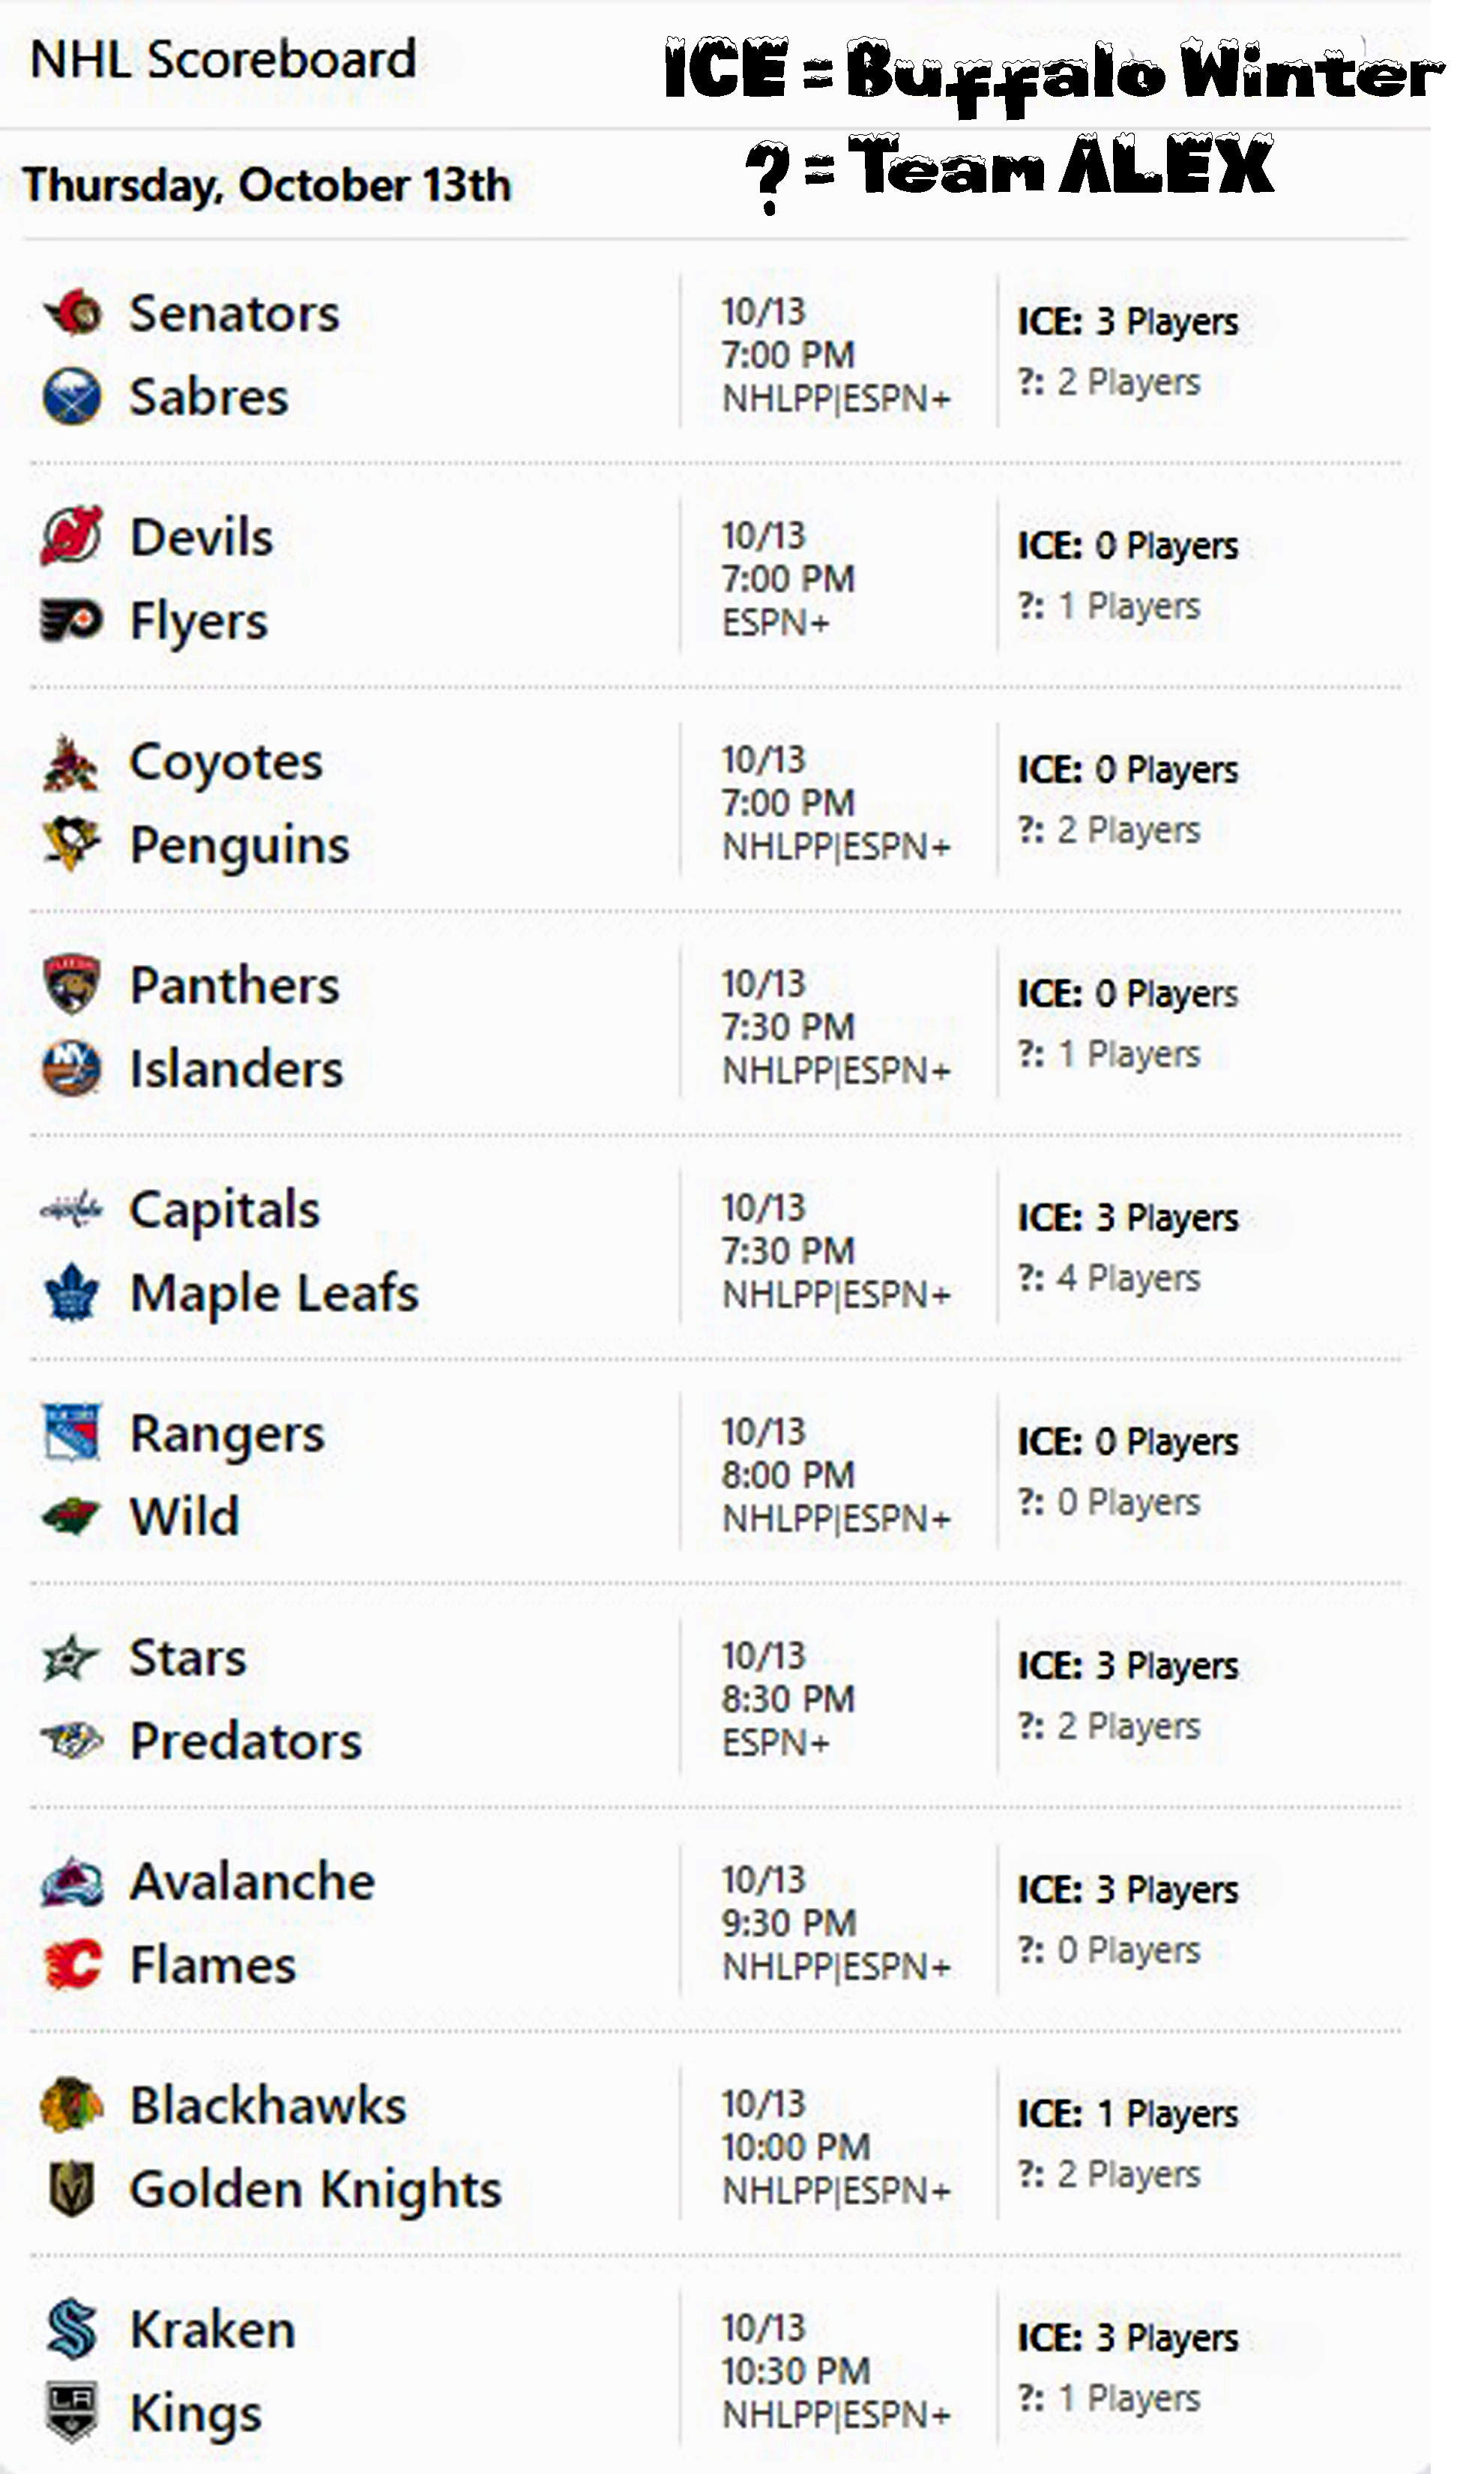Click the Toronto Maple Leafs logo

[x=72, y=1292]
